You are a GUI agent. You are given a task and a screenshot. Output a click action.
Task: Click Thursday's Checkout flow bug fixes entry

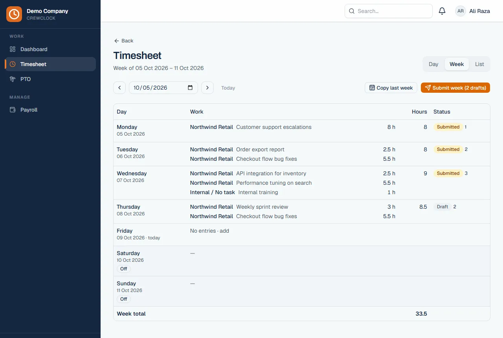(266, 216)
